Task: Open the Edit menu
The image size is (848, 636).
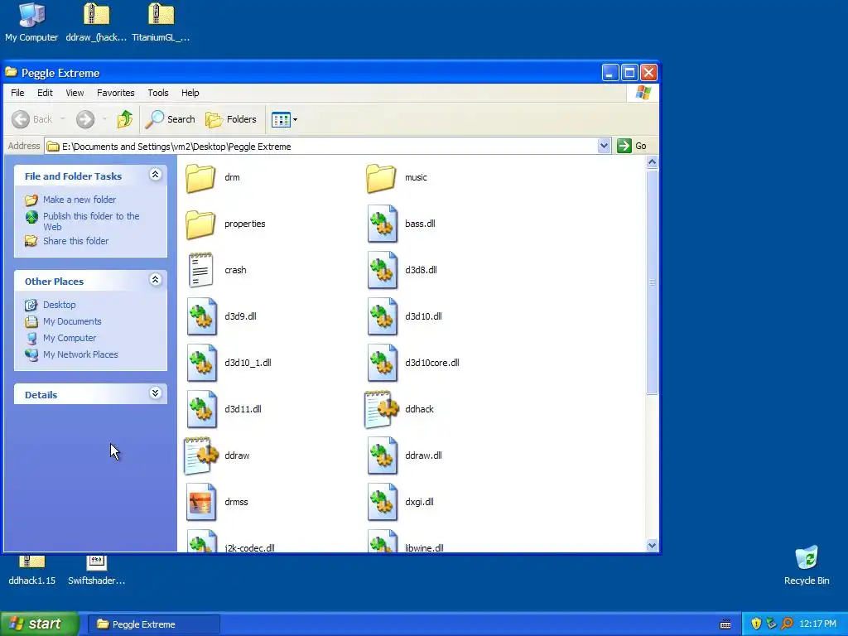Action: coord(45,93)
